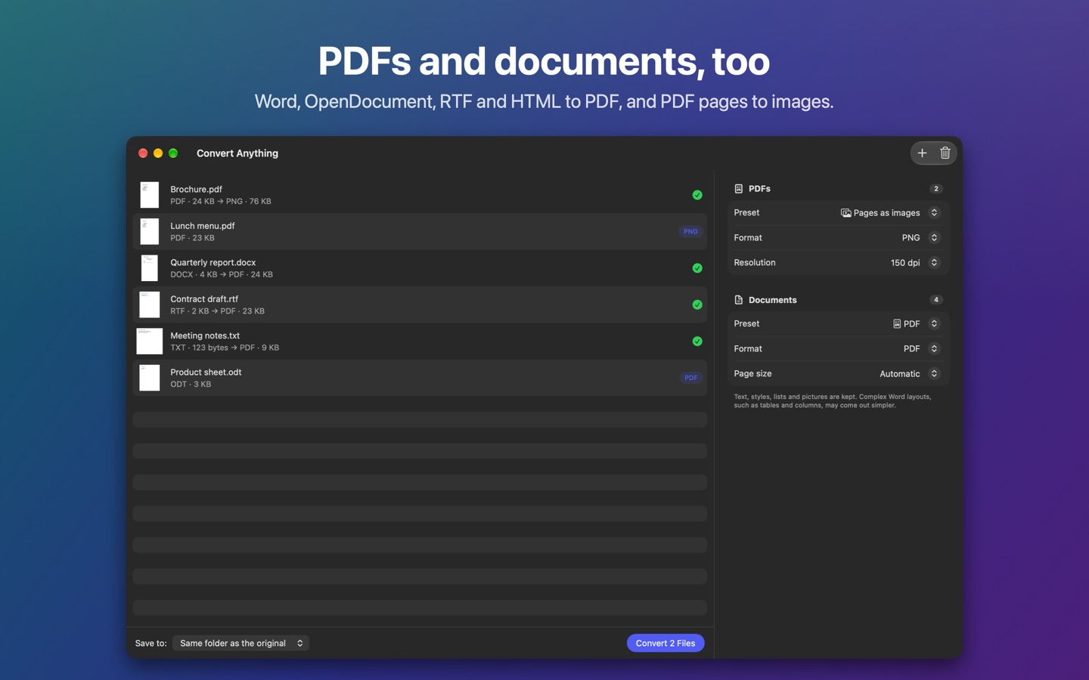The height and width of the screenshot is (680, 1089).
Task: Click 'TXT · 123 bytes → PDF · 9 KB' details
Action: click(225, 348)
